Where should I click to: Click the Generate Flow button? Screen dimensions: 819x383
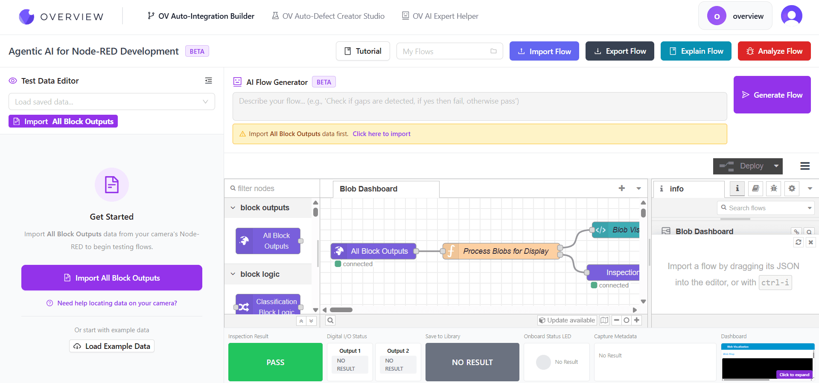click(x=772, y=95)
